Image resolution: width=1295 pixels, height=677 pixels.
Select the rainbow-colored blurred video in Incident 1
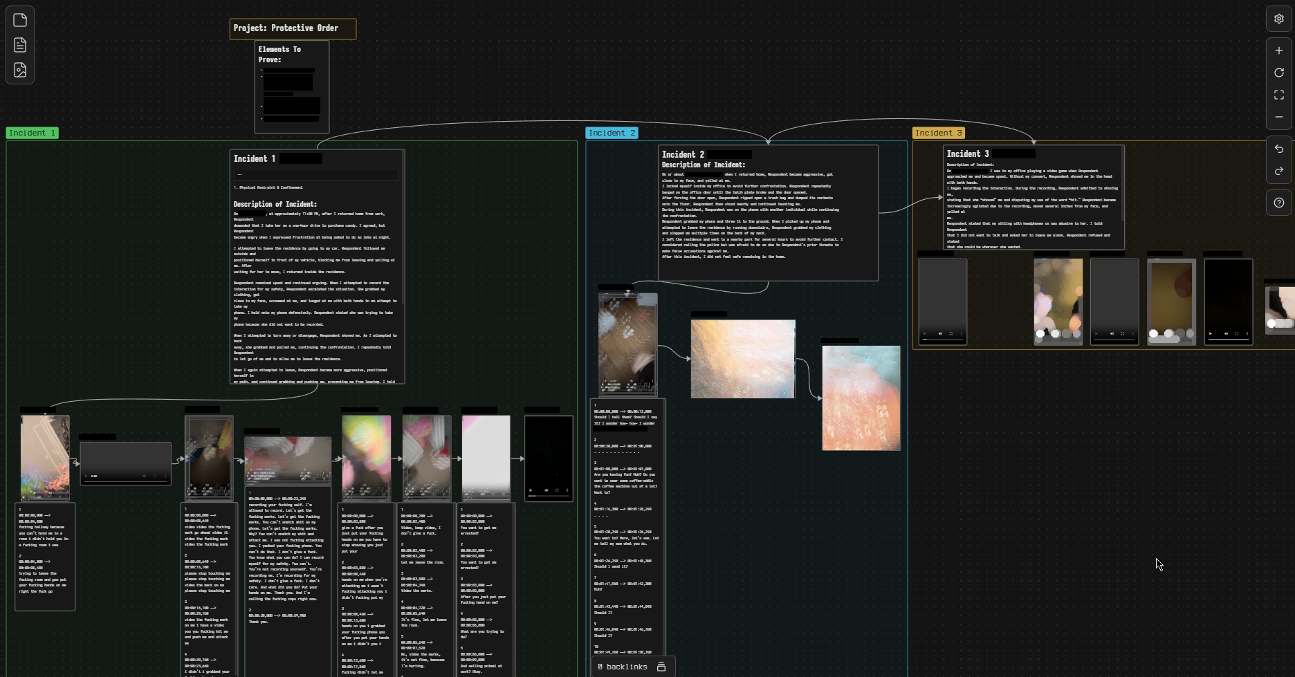click(366, 457)
